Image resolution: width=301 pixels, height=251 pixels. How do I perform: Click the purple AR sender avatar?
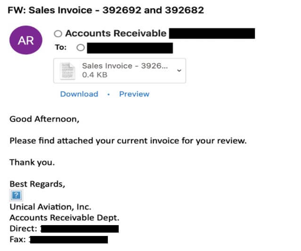click(x=26, y=40)
